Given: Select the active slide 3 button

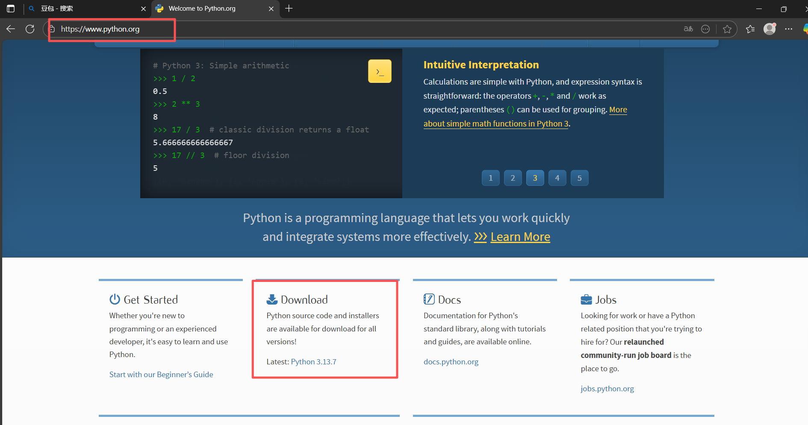Looking at the screenshot, I should pos(535,178).
